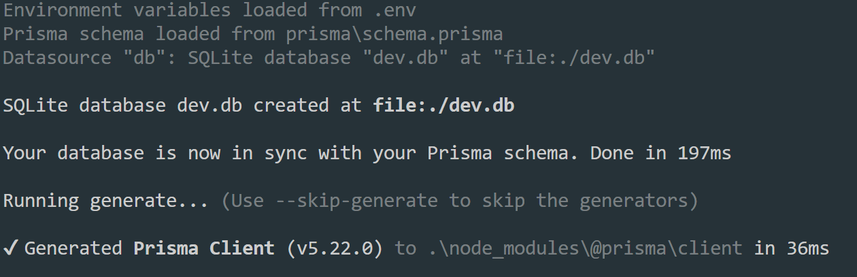Click the "in 36ms" timing text

tap(792, 248)
